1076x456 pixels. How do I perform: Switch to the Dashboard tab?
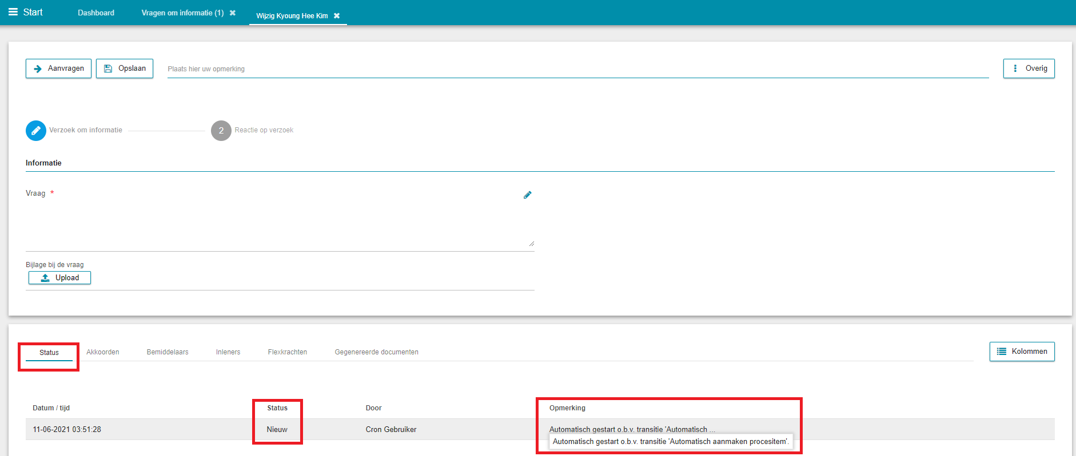(x=96, y=13)
